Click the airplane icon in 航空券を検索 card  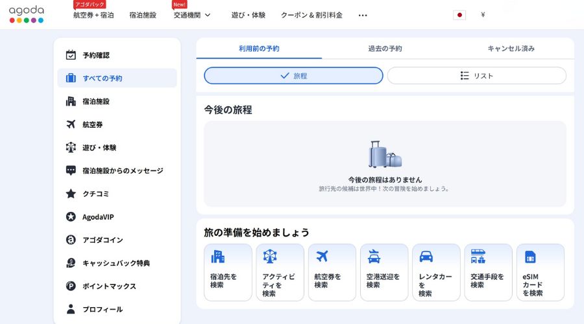pos(322,257)
